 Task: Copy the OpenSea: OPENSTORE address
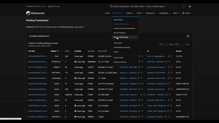169,73
